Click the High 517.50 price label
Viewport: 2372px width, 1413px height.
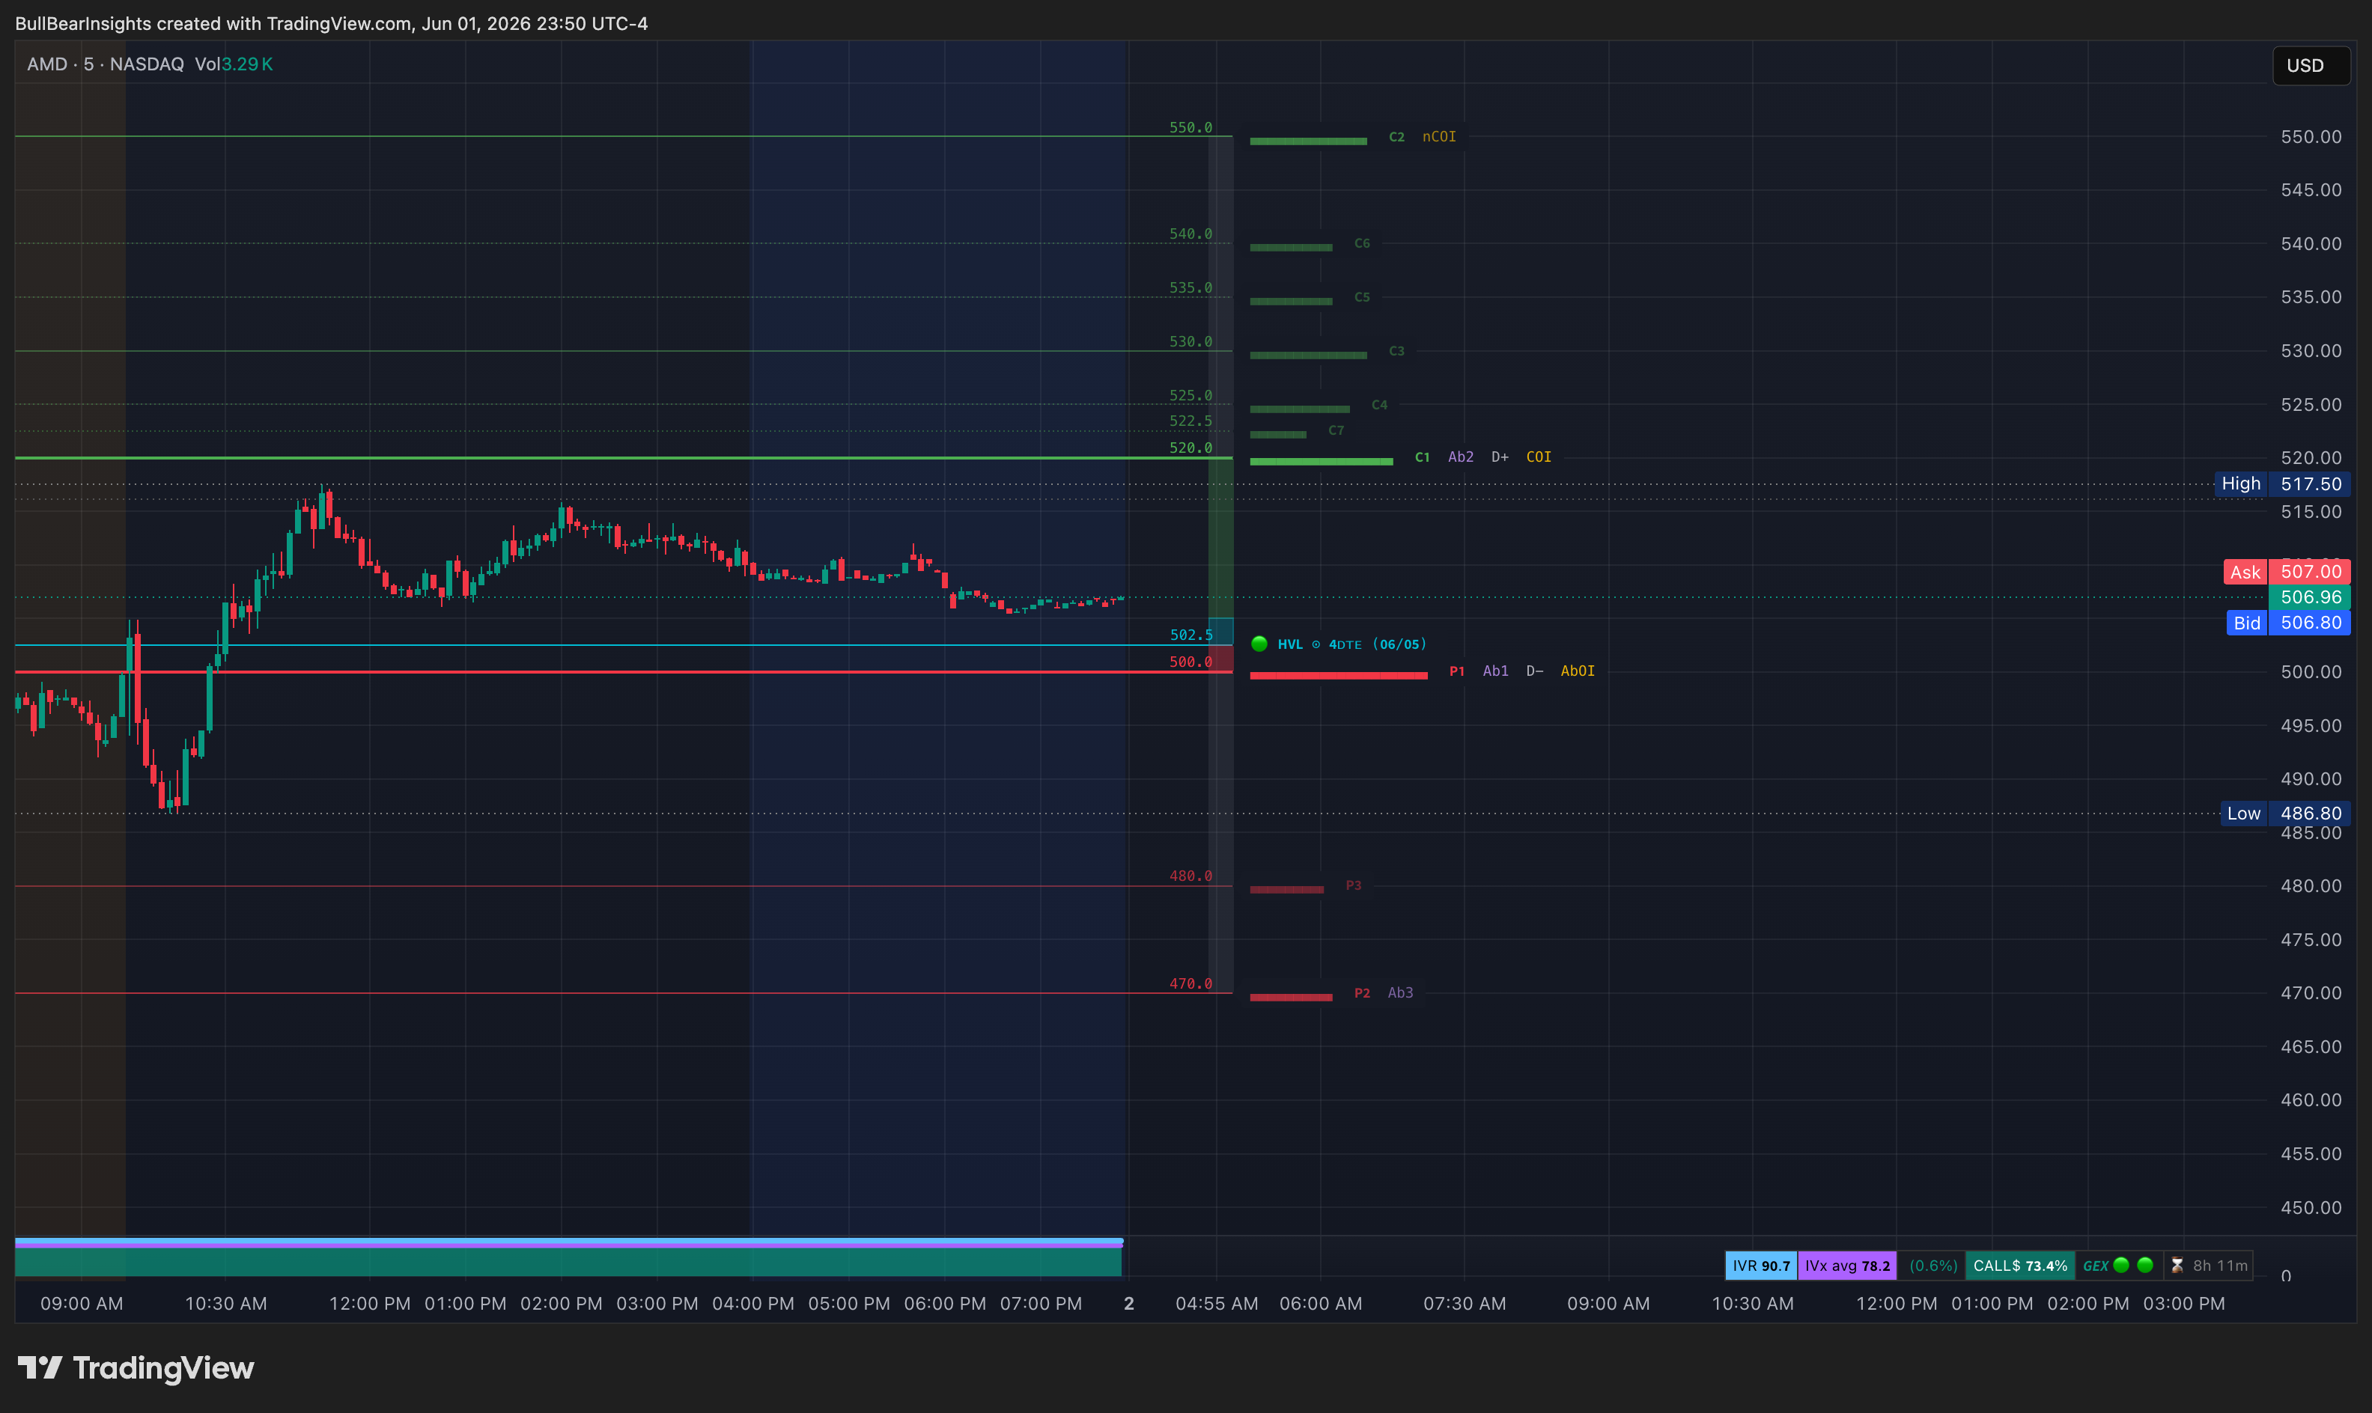pos(2281,483)
